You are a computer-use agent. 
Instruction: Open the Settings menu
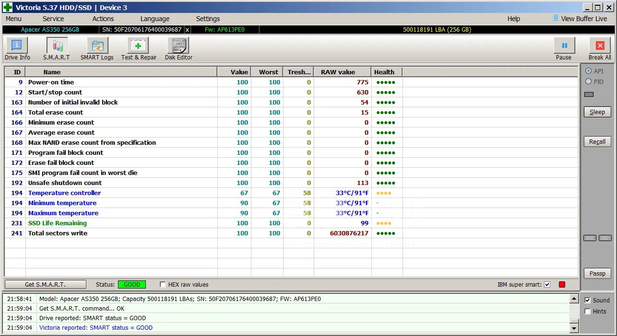pos(208,19)
